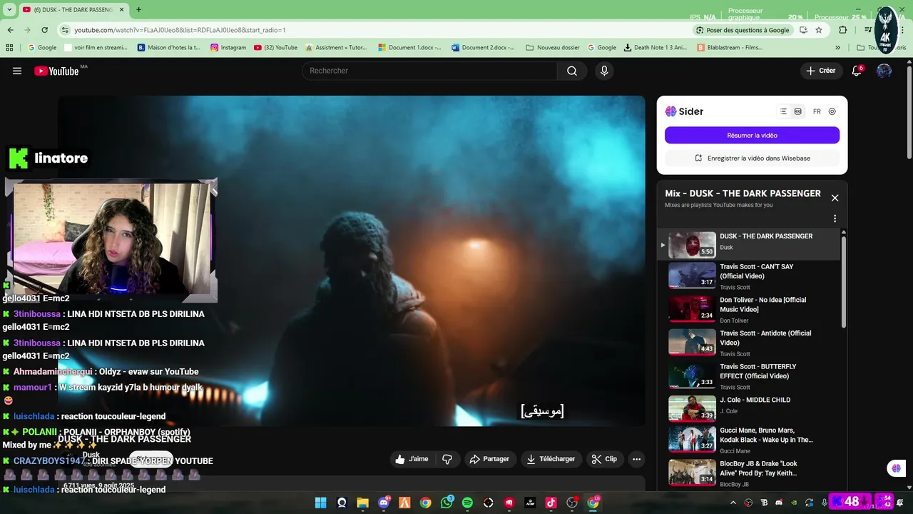Click the page vertical scrollbar
This screenshot has height=514, width=913.
pyautogui.click(x=909, y=114)
